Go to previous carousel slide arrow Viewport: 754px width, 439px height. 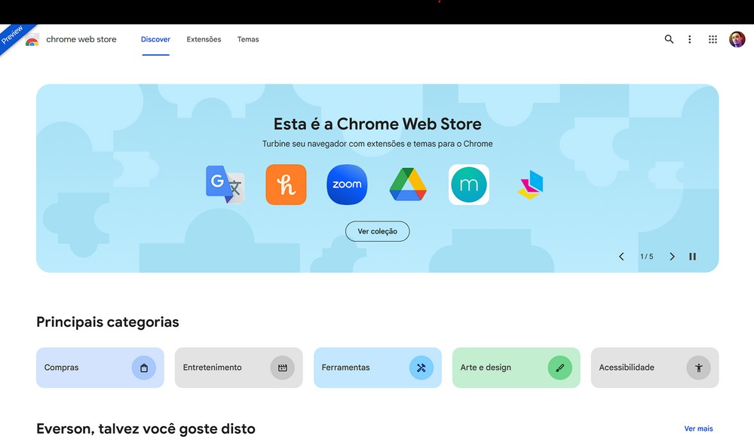tap(621, 257)
